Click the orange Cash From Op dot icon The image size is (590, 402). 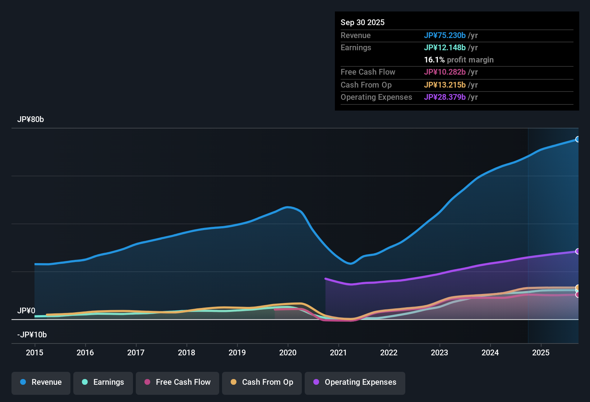[x=234, y=382]
